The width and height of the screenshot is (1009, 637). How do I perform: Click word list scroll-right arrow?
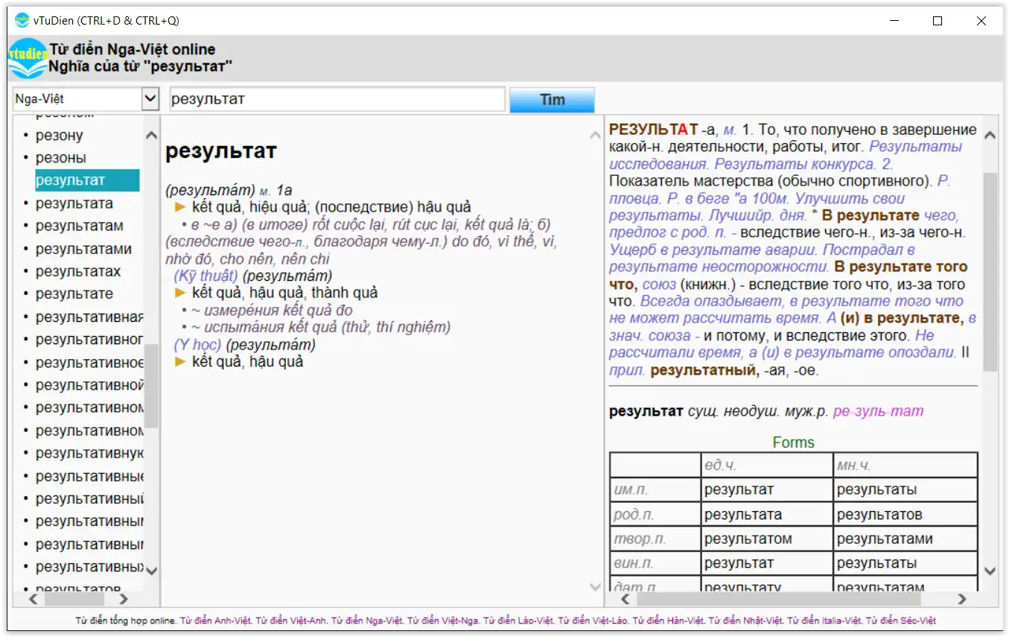point(124,598)
